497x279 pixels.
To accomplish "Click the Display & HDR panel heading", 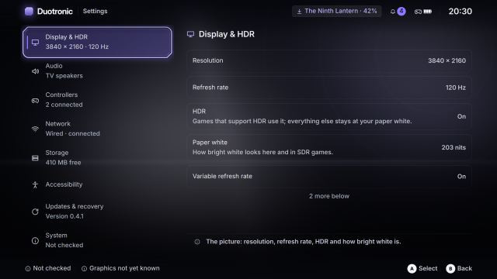I will (x=226, y=34).
